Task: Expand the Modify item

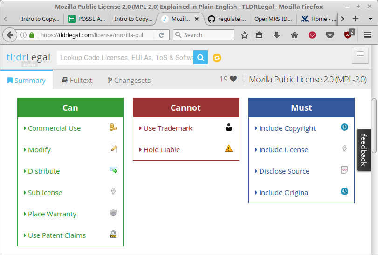Action: point(37,150)
